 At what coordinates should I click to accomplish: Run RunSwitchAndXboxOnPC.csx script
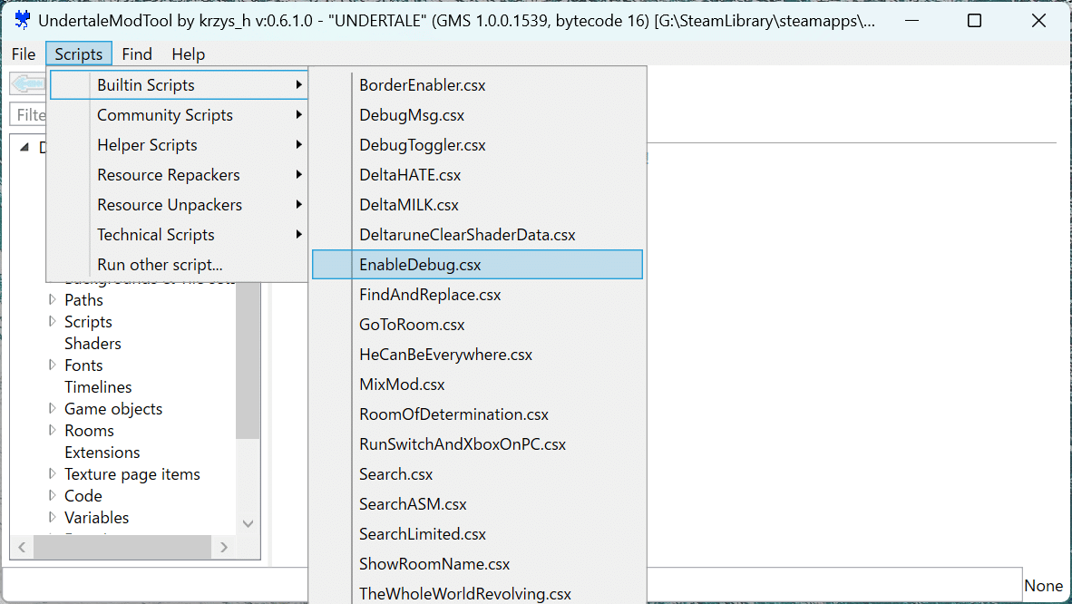click(x=477, y=444)
